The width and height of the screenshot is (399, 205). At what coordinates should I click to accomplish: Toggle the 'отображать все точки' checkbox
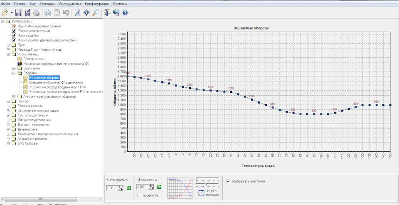[x=228, y=181]
